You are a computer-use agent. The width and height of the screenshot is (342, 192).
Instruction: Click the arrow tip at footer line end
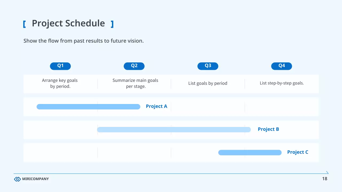(x=327, y=173)
